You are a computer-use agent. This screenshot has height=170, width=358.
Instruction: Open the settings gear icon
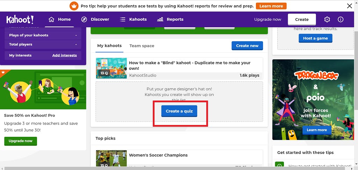tap(327, 19)
